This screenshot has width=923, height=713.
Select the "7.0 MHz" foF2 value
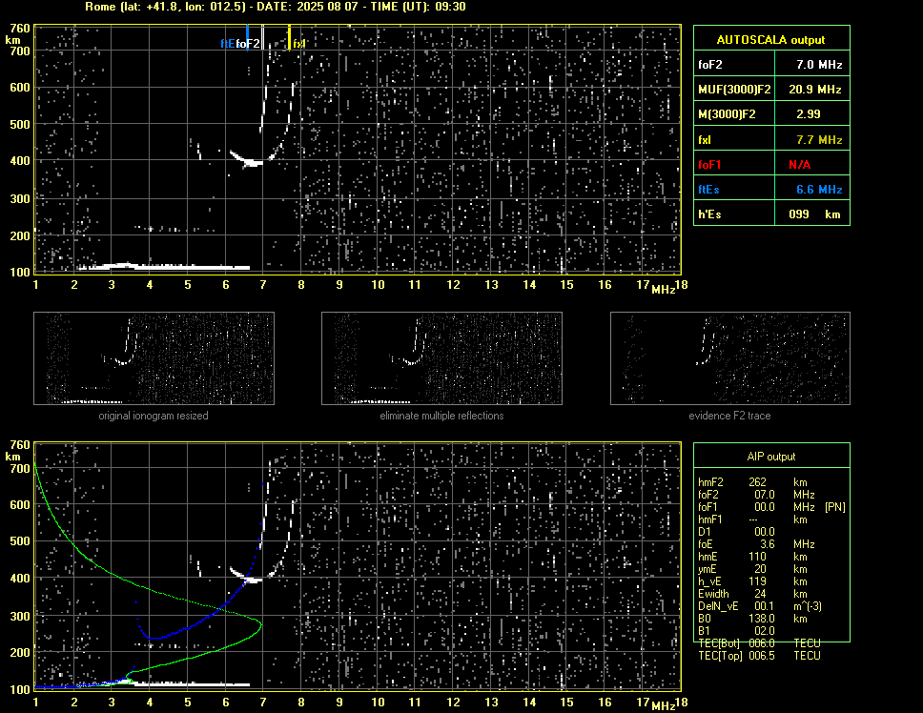click(819, 65)
